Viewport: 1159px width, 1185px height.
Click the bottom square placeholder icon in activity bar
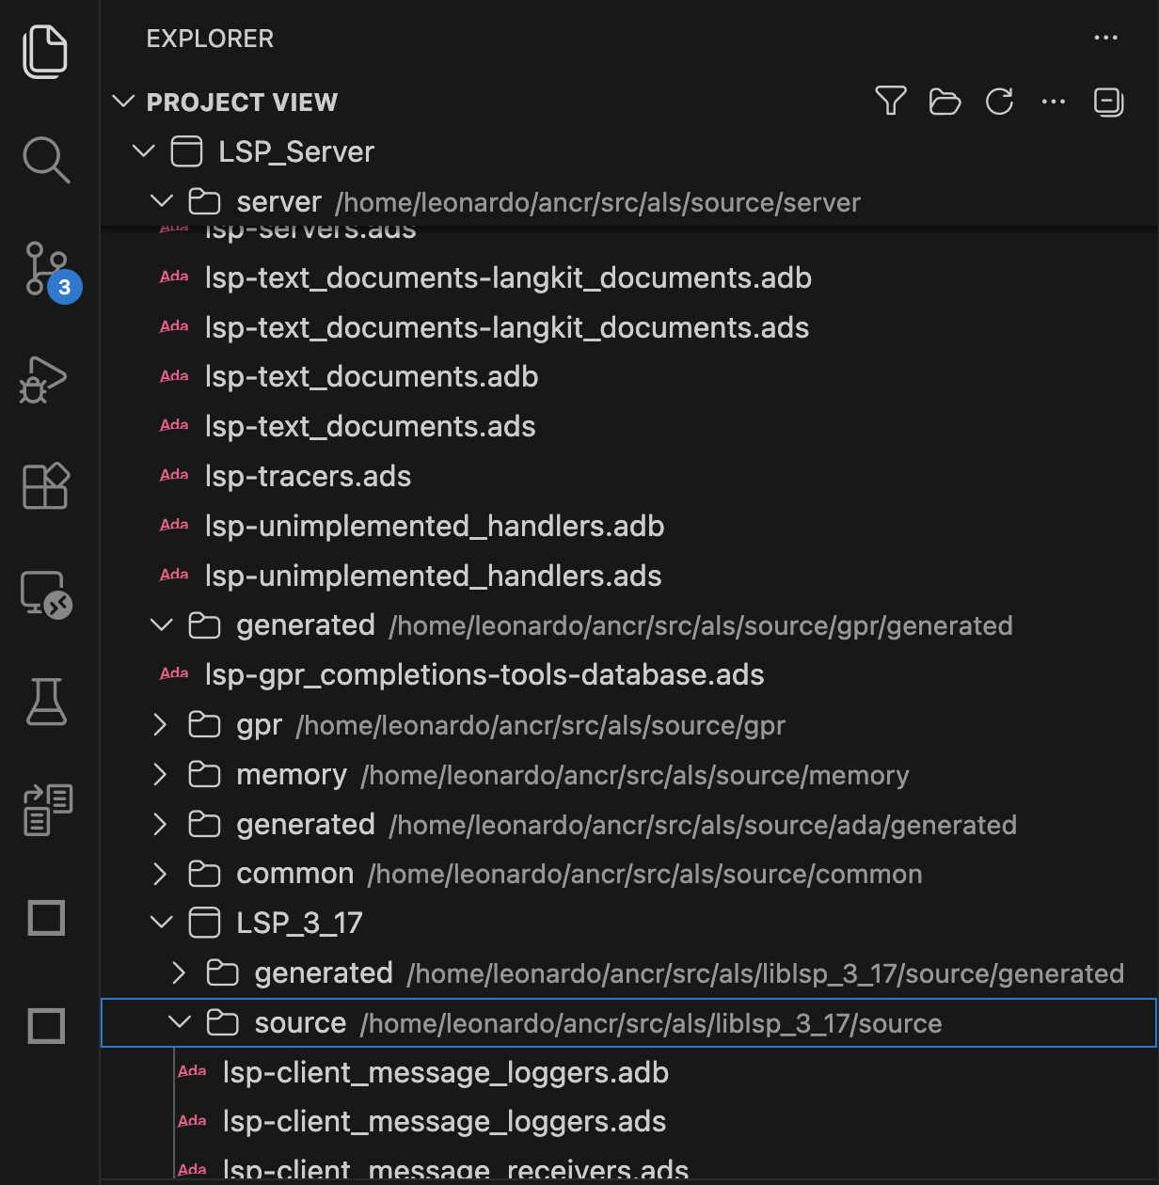pyautogui.click(x=46, y=1025)
